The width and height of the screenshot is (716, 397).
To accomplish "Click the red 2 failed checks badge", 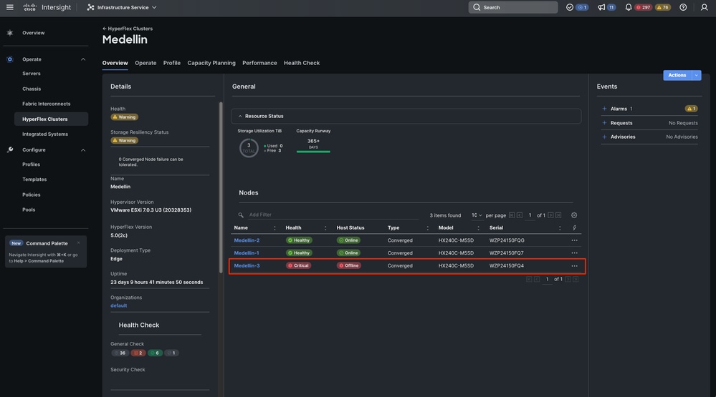I will [138, 353].
